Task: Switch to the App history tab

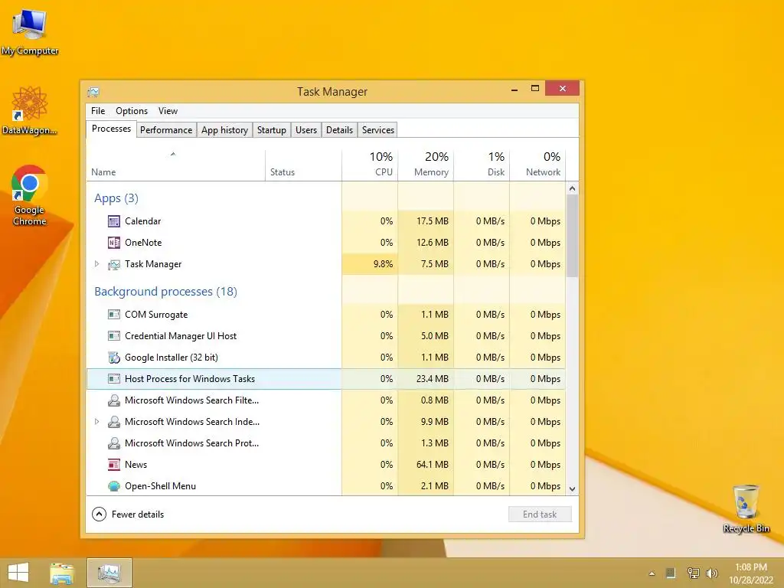Action: coord(224,130)
